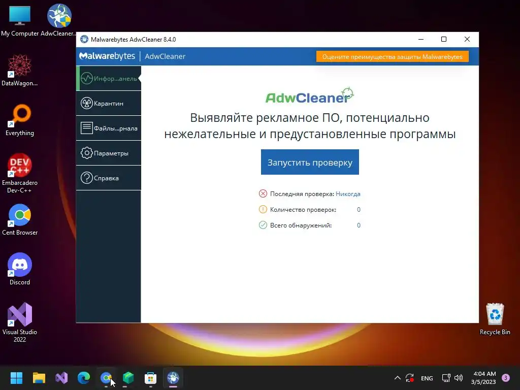Click the Количество проверок label
520x390 pixels.
[303, 210]
